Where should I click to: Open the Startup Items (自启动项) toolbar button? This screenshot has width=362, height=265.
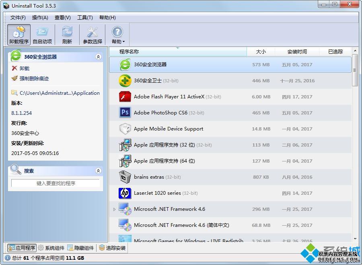pos(43,35)
